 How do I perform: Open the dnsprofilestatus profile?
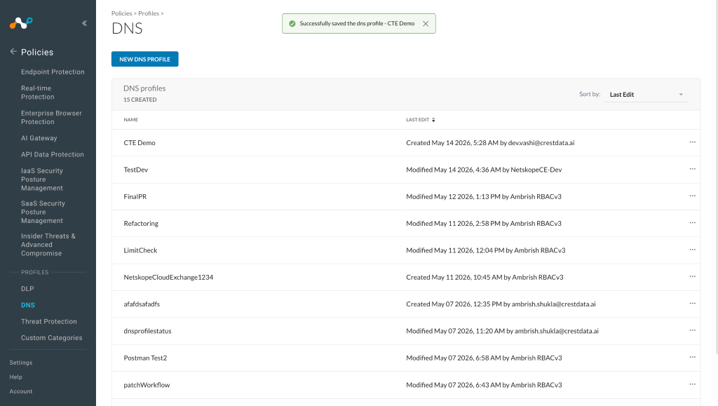147,331
